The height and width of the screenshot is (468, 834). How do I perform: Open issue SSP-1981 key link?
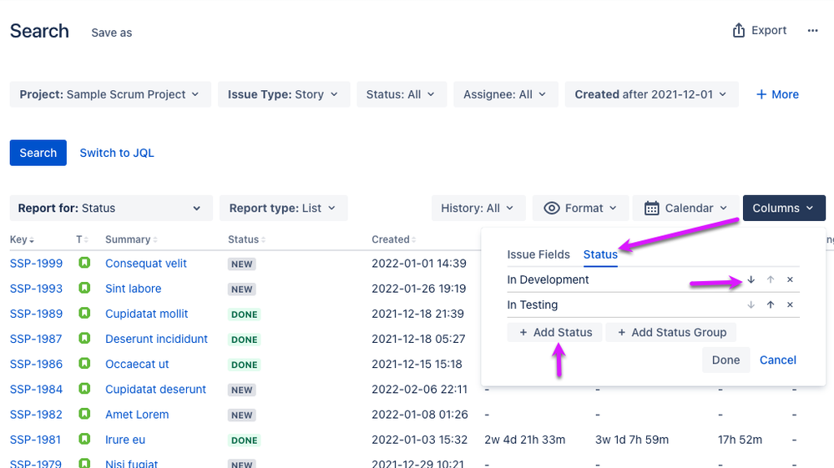(35, 440)
